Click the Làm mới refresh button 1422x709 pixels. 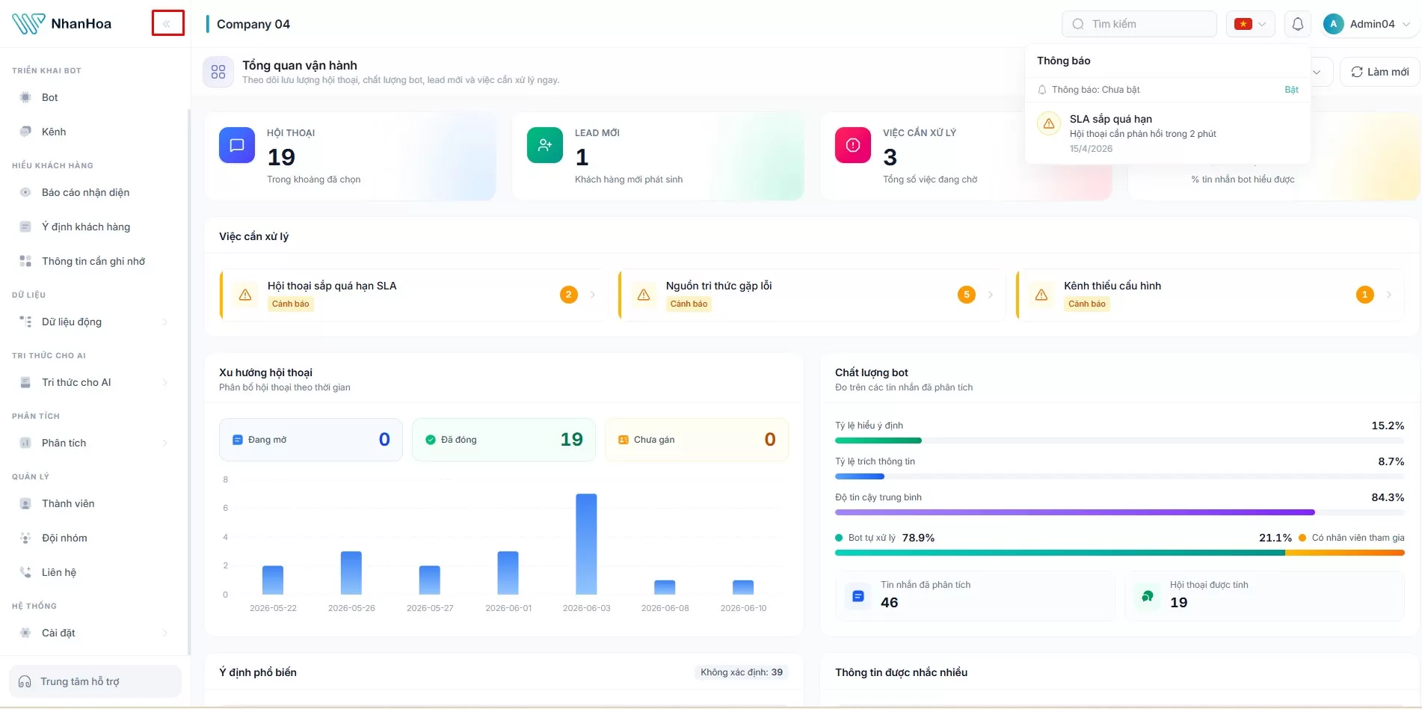point(1379,72)
